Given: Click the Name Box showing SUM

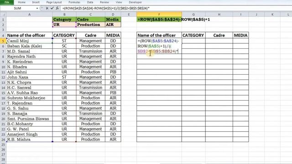Looking at the screenshot, I should pyautogui.click(x=18, y=8).
